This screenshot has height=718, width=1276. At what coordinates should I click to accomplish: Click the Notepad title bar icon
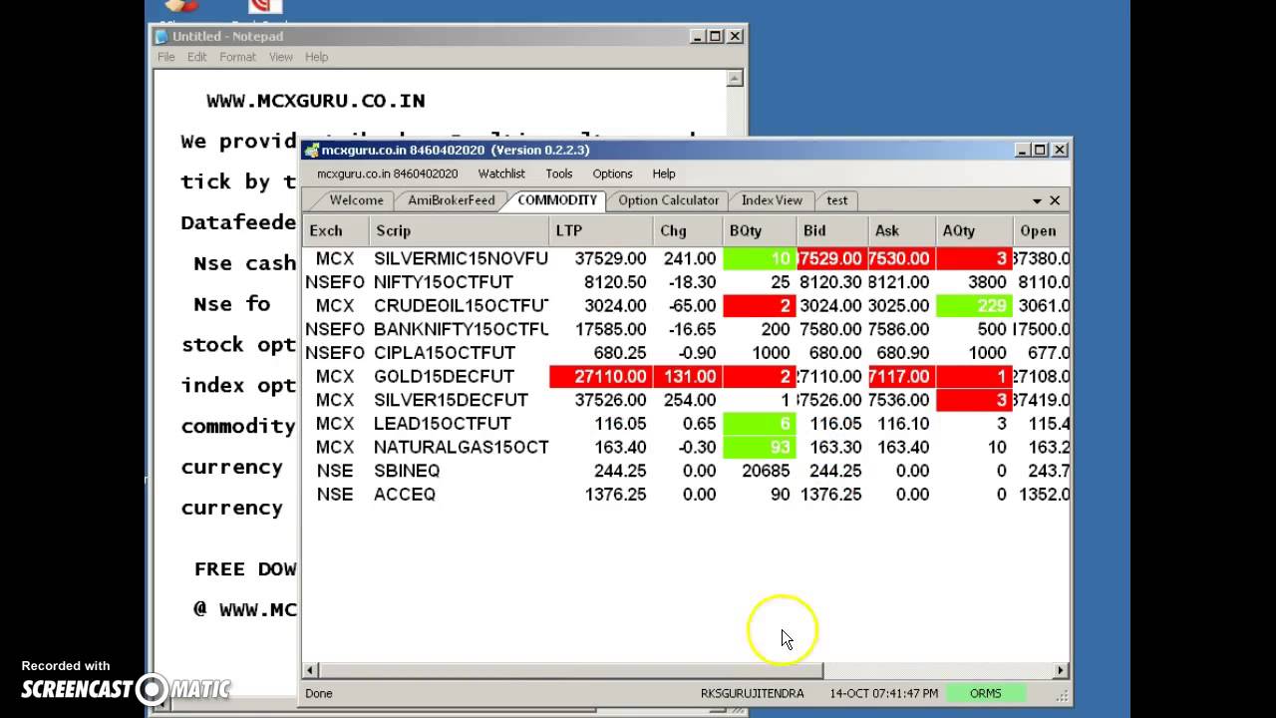pyautogui.click(x=161, y=36)
